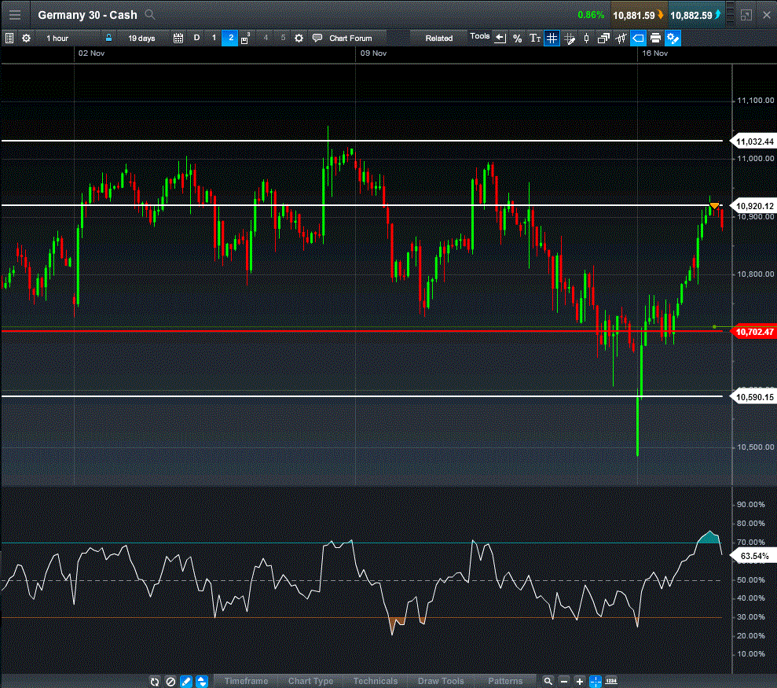Select the 10,920.12 price line label
The height and width of the screenshot is (688, 777).
point(753,206)
